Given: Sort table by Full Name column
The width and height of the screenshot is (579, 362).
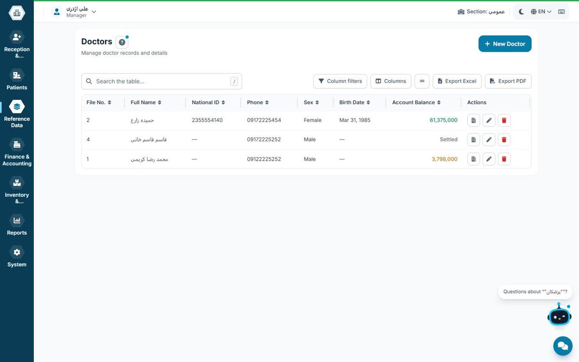Looking at the screenshot, I should click(146, 102).
